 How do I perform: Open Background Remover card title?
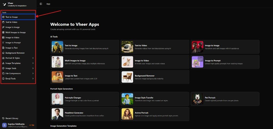[x=144, y=76]
